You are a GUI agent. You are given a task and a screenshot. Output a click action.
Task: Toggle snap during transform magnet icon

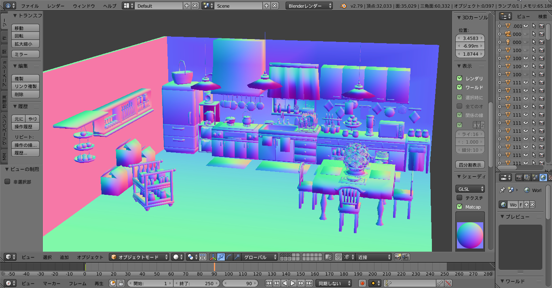338,257
